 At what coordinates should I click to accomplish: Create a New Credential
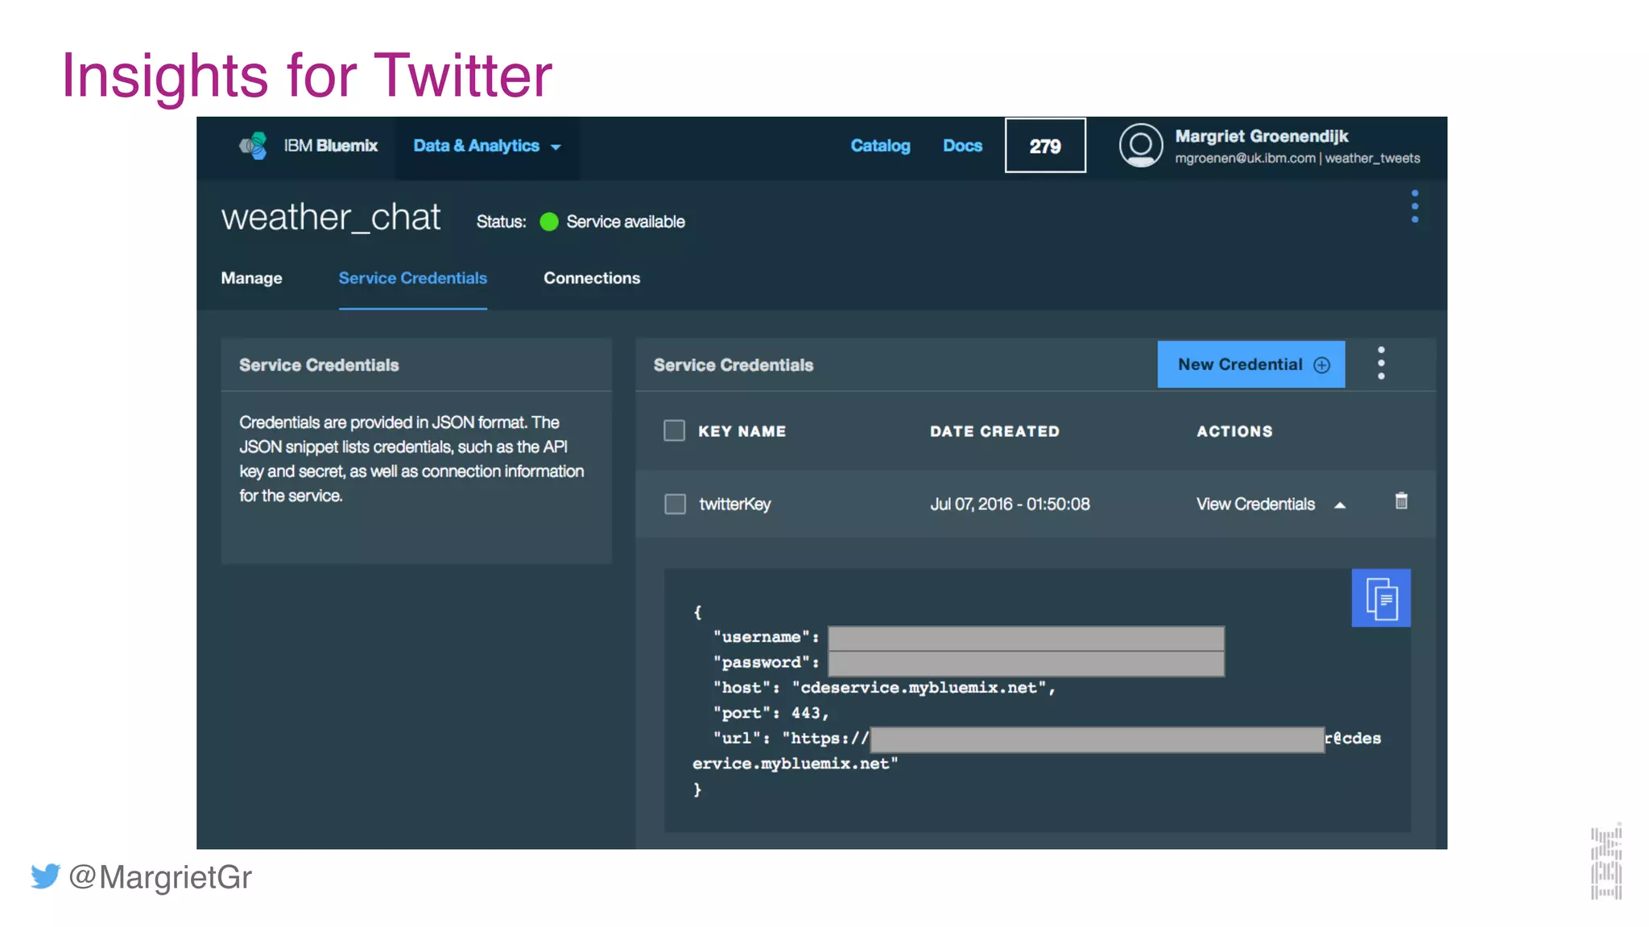1251,365
